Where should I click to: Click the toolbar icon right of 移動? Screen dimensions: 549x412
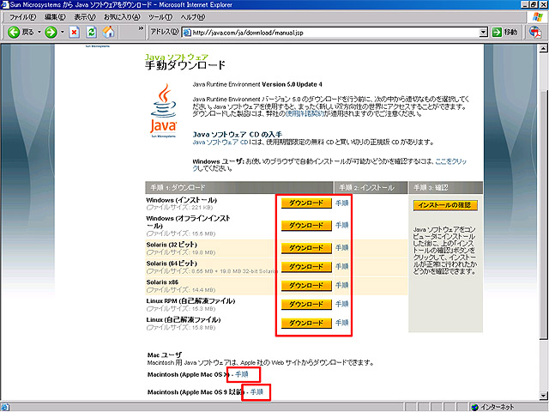535,33
